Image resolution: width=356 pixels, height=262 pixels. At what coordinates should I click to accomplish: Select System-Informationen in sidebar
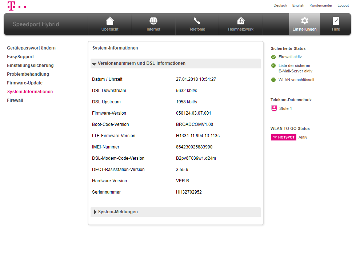pyautogui.click(x=30, y=92)
